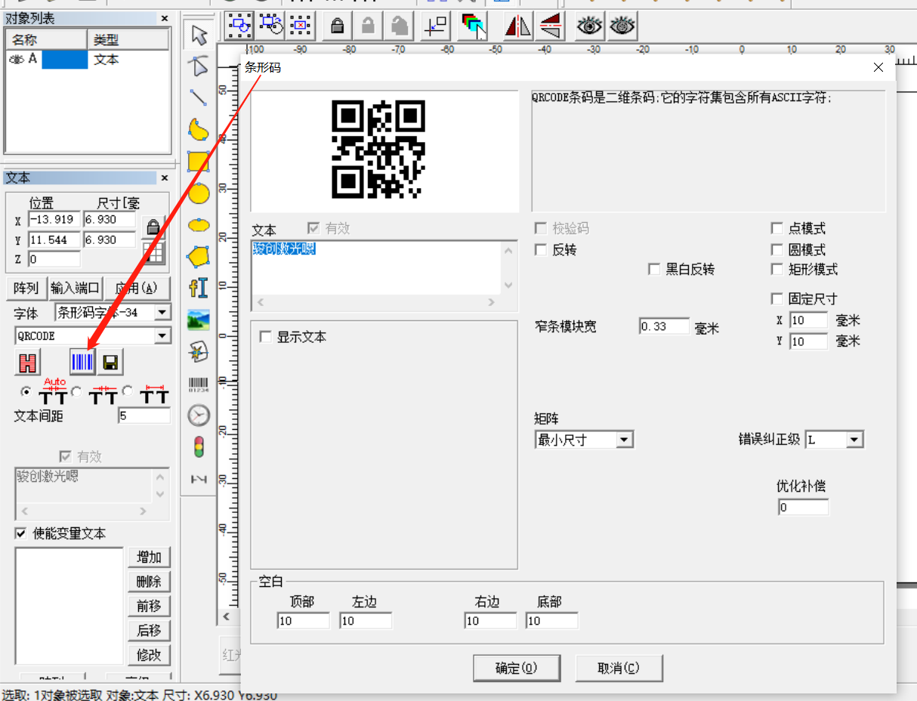The image size is (917, 701).
Task: Enable the 黑白反转 checkbox
Action: [654, 269]
